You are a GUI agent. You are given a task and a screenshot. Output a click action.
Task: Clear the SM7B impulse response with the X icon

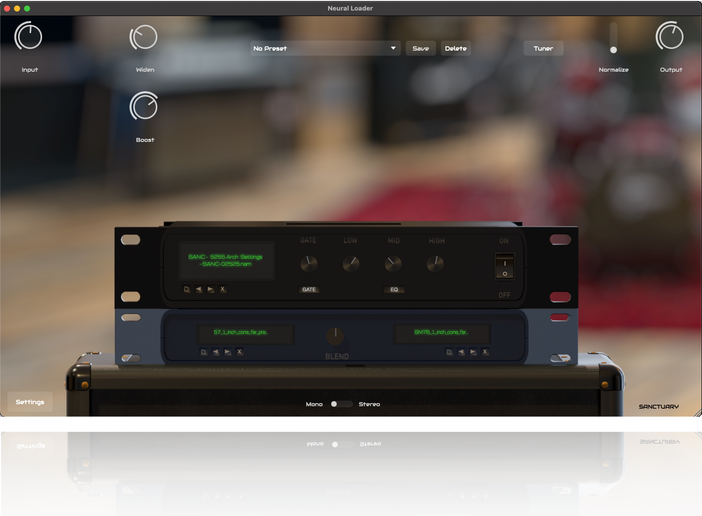click(485, 352)
